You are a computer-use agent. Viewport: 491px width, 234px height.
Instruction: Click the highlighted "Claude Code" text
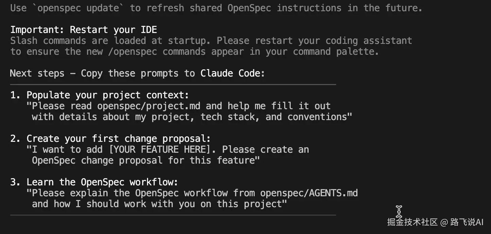233,73
